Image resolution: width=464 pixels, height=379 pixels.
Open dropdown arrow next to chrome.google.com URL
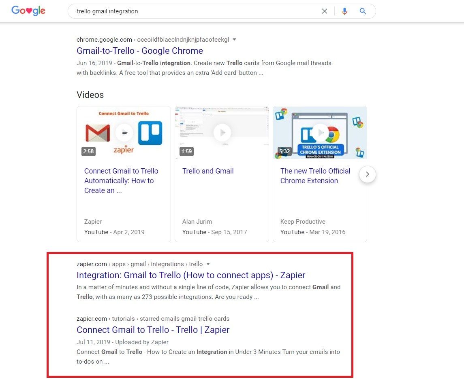(234, 40)
